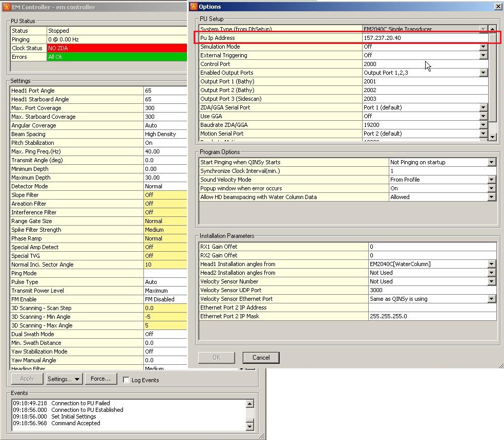Click the EM Controller title bar icon

[7, 7]
